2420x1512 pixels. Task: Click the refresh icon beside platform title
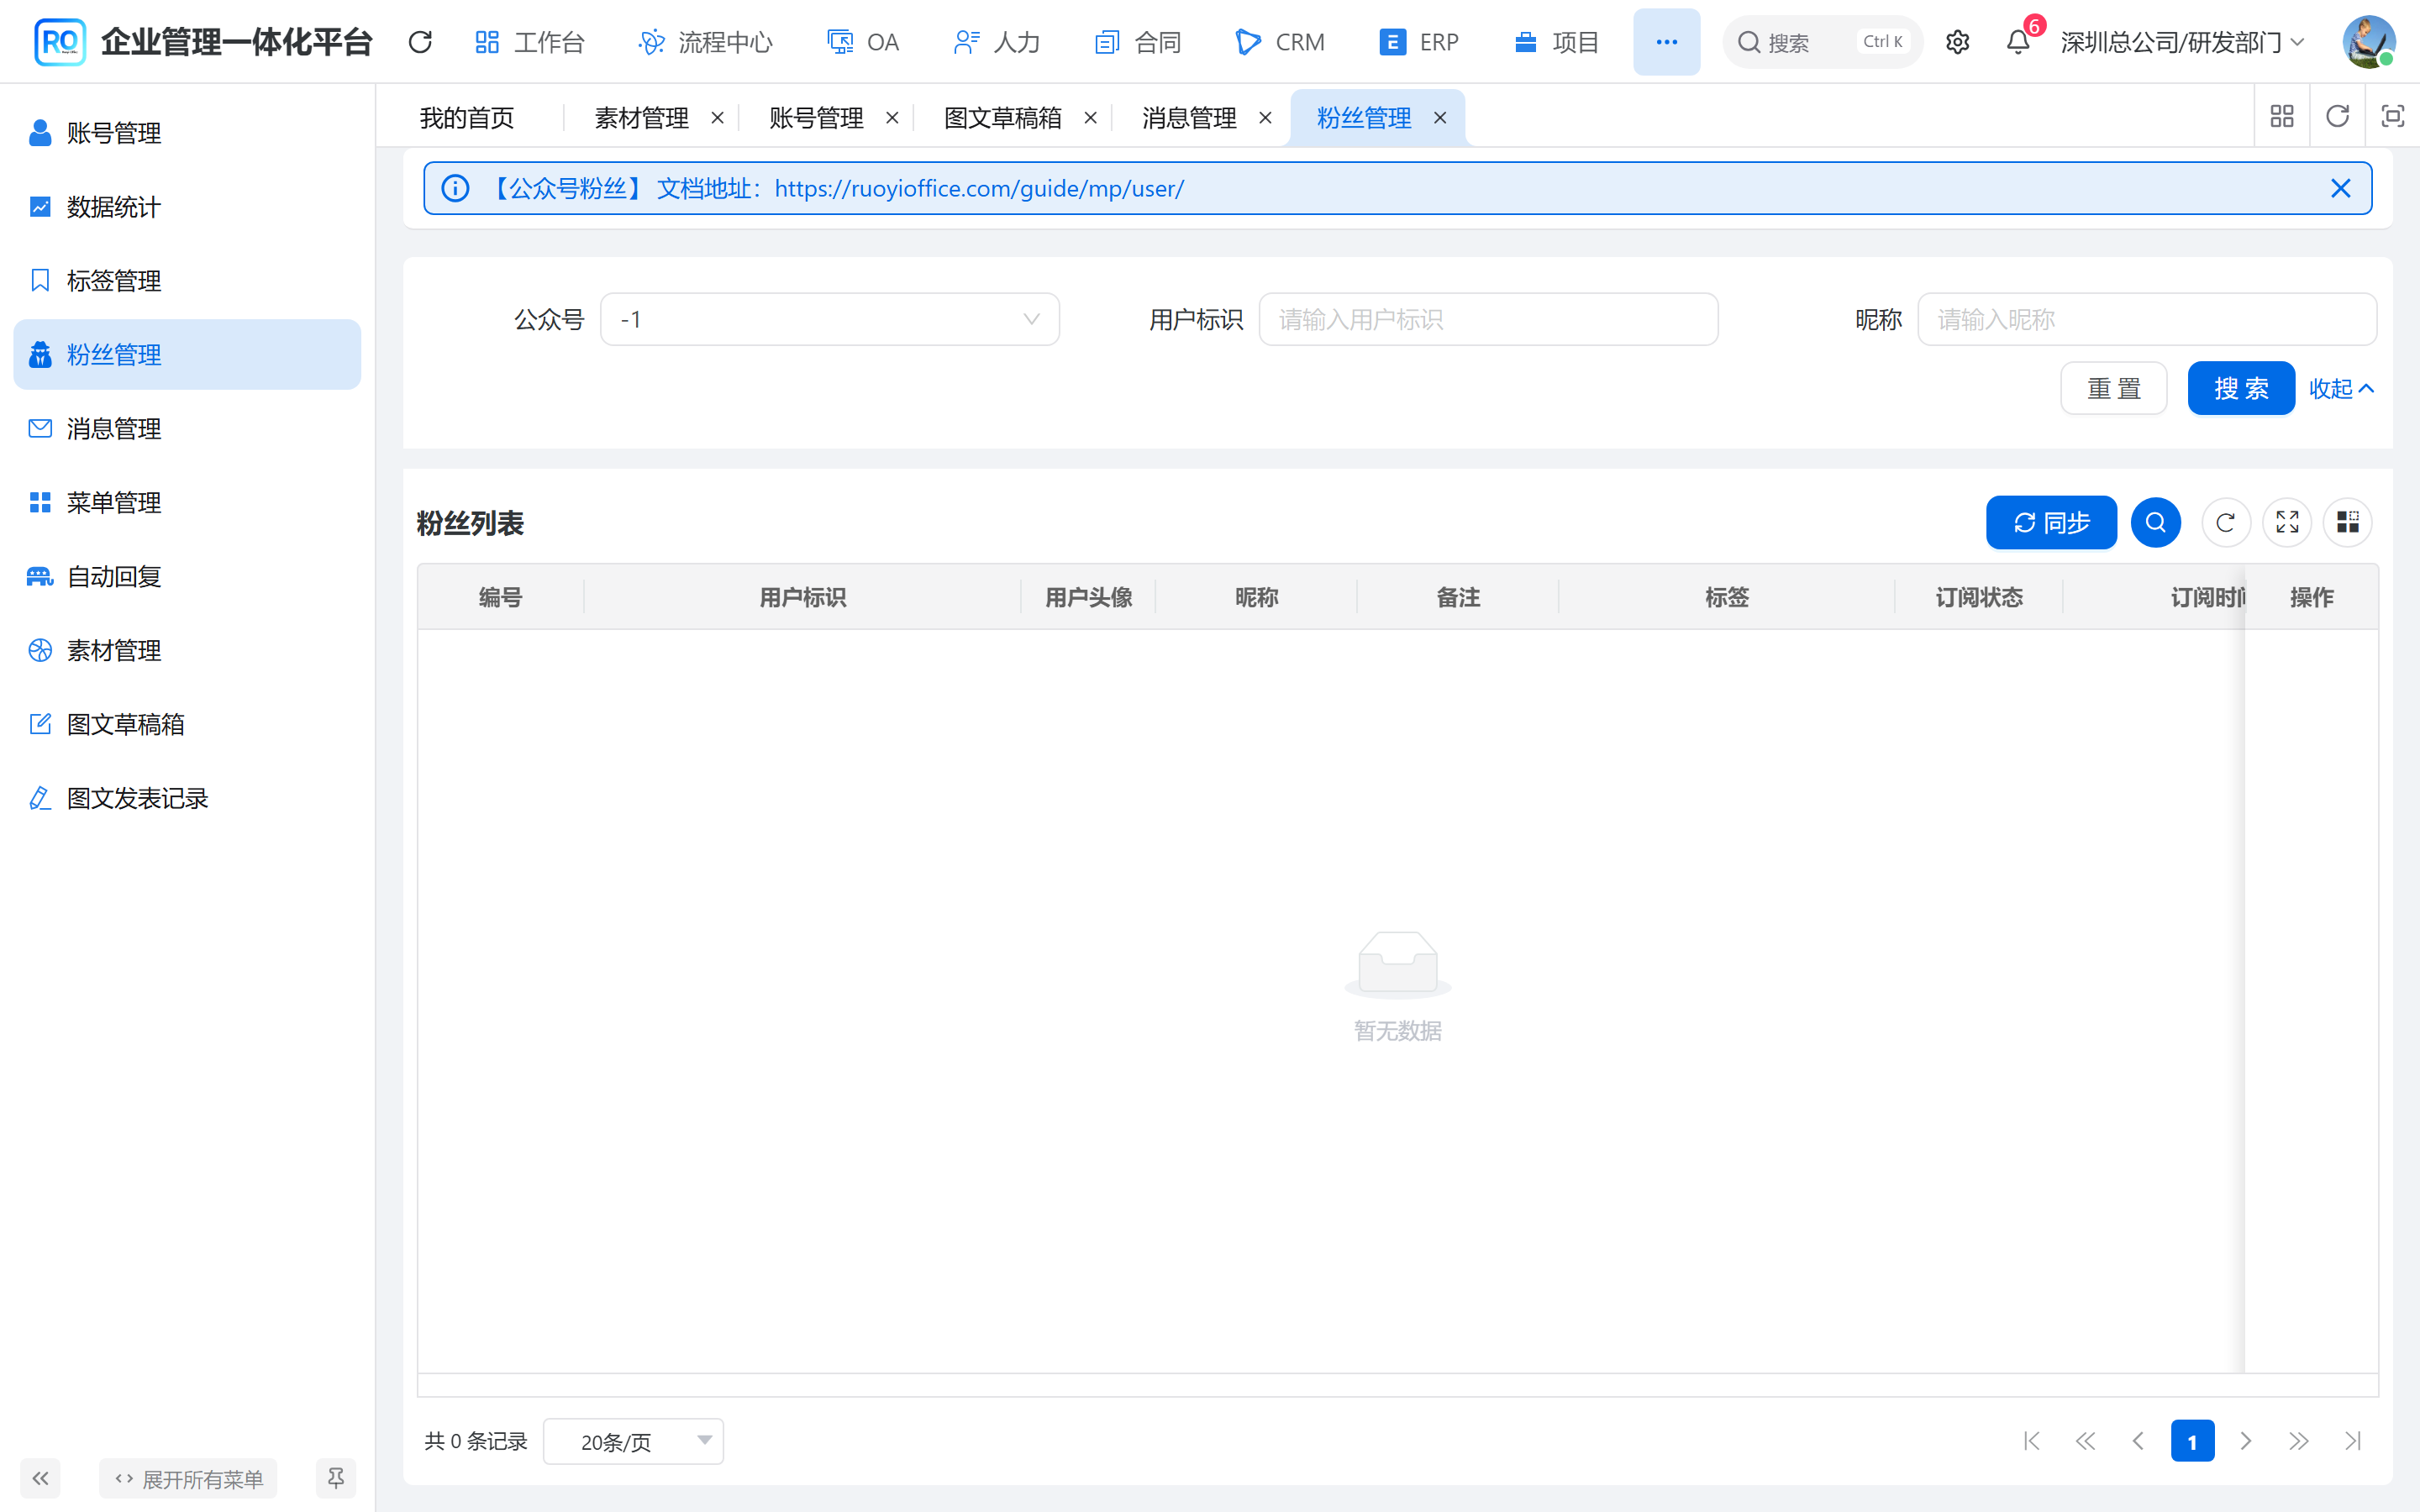click(420, 42)
